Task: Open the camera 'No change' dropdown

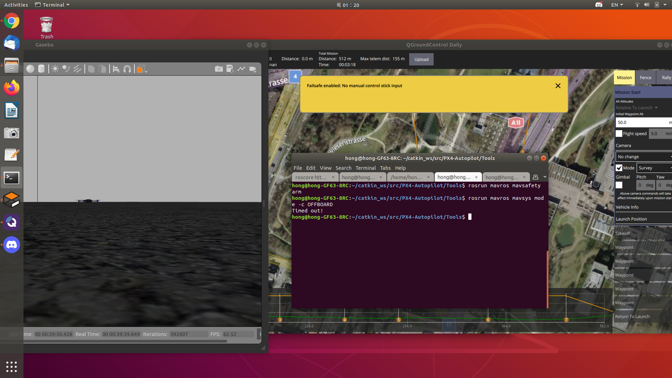Action: tap(643, 157)
